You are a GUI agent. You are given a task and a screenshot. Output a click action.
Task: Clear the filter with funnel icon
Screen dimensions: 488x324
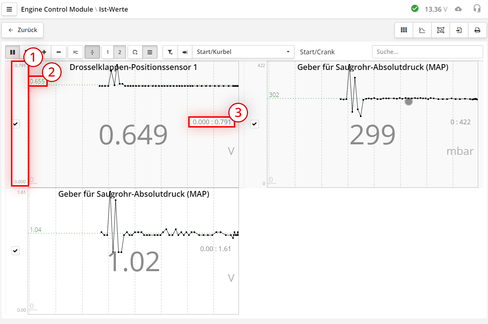[x=170, y=52]
